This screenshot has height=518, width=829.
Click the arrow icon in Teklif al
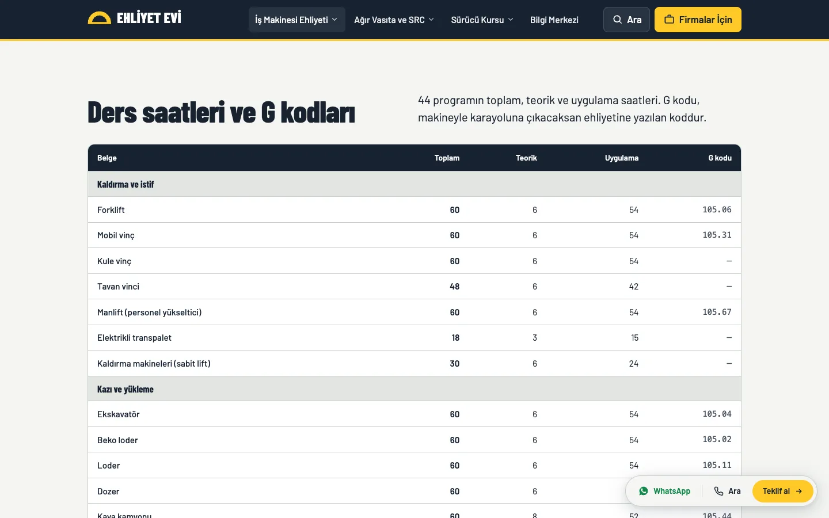click(799, 491)
